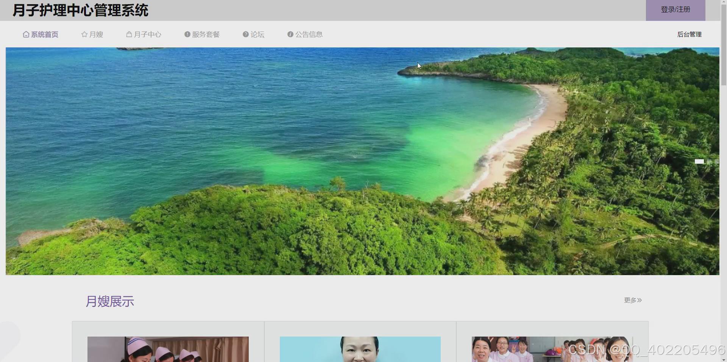
Task: Click the 月子护理中心管理系统 site title
Action: (80, 10)
